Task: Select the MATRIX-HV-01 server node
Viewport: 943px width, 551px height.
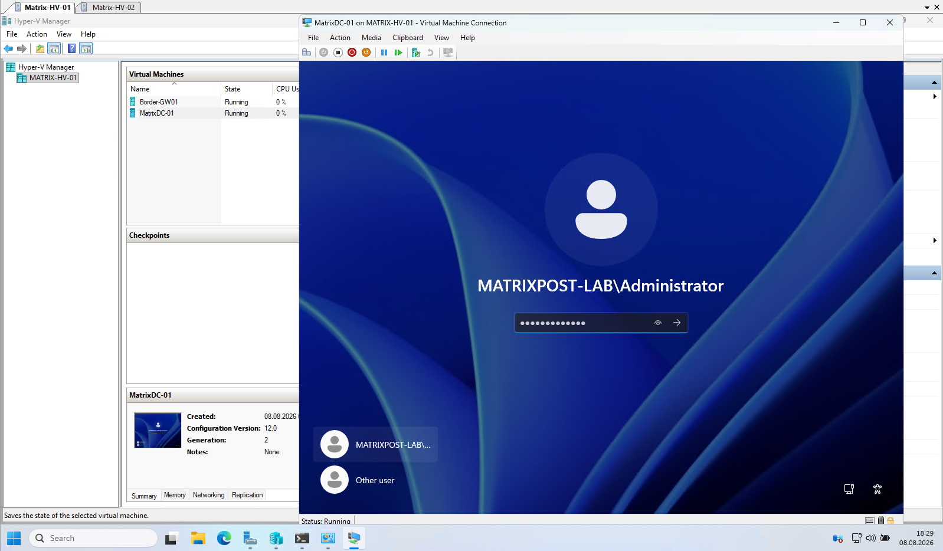Action: pos(48,78)
